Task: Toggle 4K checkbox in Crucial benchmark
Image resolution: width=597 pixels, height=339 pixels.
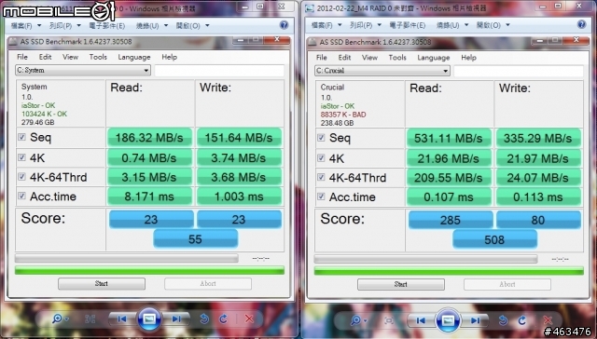Action: (321, 157)
